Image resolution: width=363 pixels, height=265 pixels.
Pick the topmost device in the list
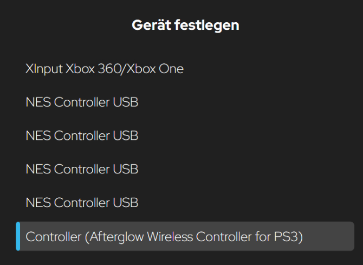[x=105, y=69]
